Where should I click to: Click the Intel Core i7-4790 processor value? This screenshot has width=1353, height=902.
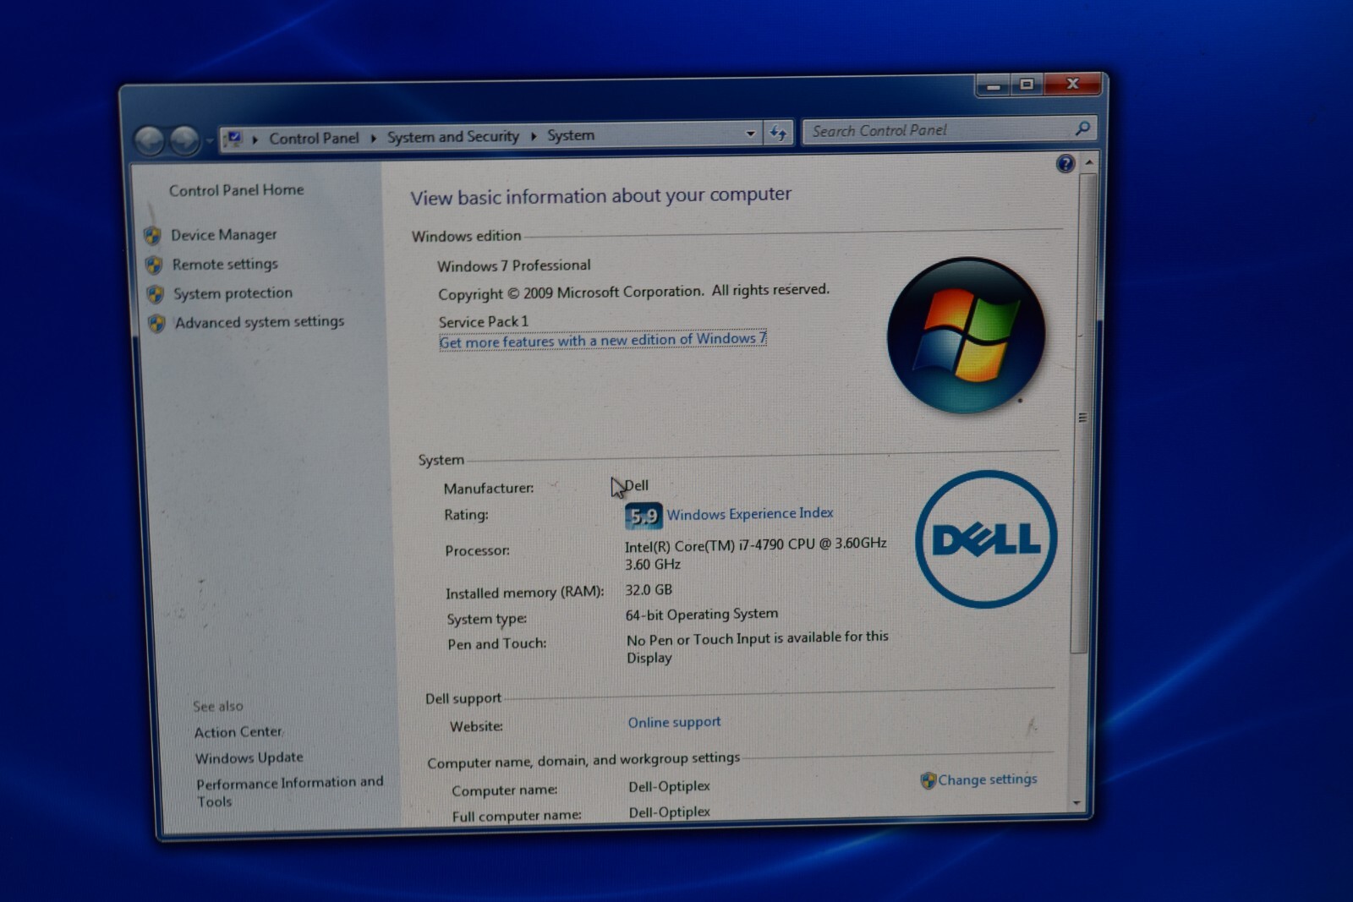(x=755, y=554)
